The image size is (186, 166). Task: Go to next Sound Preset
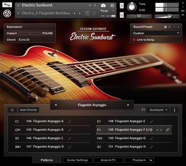click(x=179, y=27)
